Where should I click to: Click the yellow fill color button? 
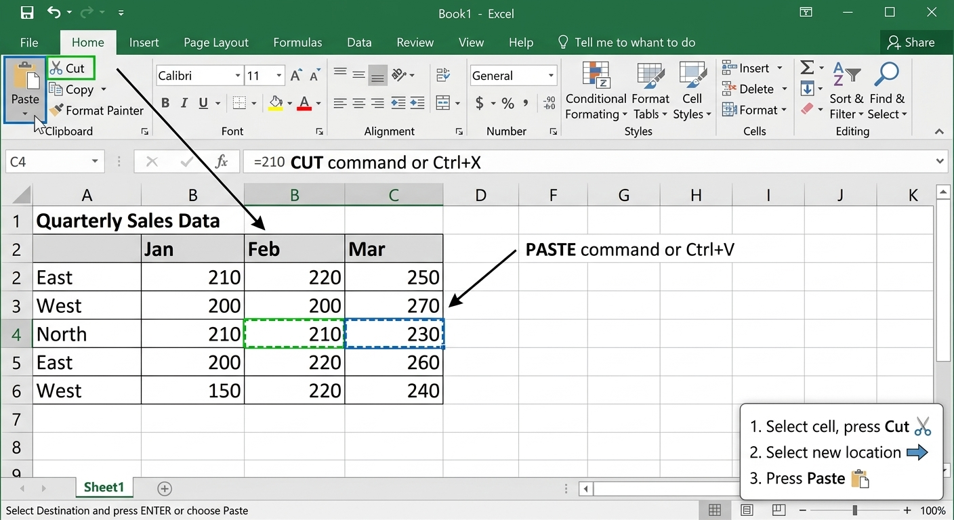coord(275,104)
